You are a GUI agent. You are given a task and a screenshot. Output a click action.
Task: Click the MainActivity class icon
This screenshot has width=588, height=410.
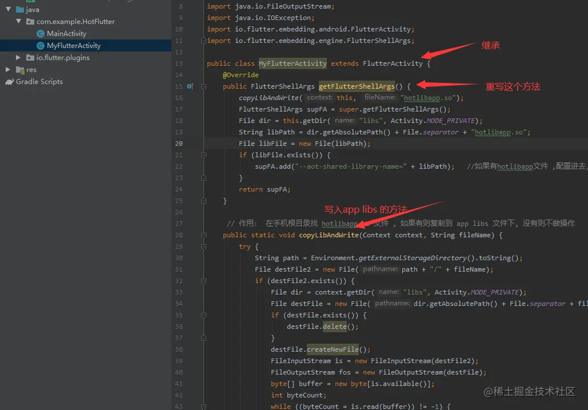tap(41, 34)
